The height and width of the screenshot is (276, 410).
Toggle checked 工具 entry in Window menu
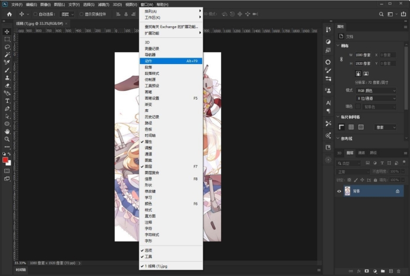click(171, 256)
